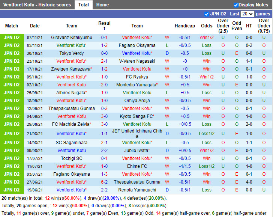The width and height of the screenshot is (273, 217).
Task: Select Zweigen Kanazawa team name
Action: (x=70, y=69)
